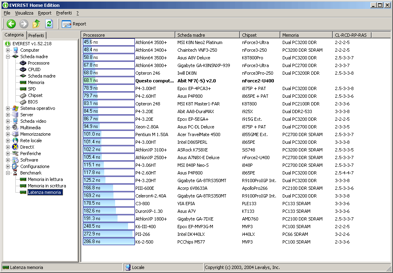The width and height of the screenshot is (393, 273).
Task: Sort by the Scheda madre column header
Action: pos(207,35)
